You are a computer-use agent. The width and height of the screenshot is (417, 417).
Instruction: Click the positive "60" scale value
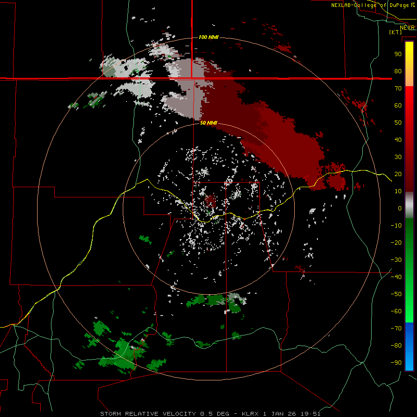(398, 105)
